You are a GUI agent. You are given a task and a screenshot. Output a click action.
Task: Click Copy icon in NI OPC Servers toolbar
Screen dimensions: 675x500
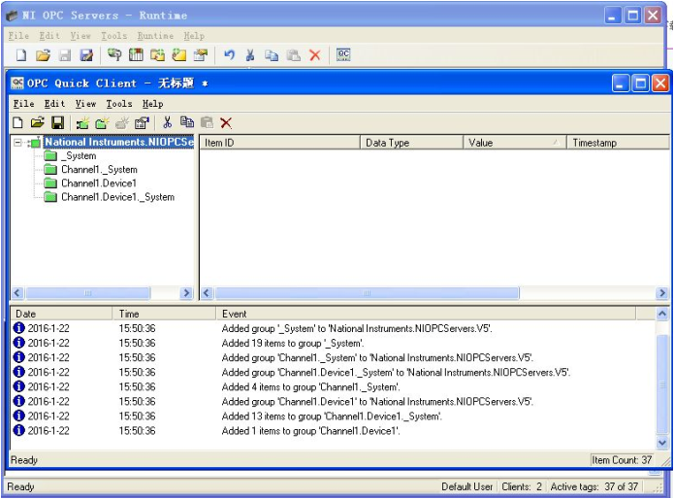click(272, 55)
